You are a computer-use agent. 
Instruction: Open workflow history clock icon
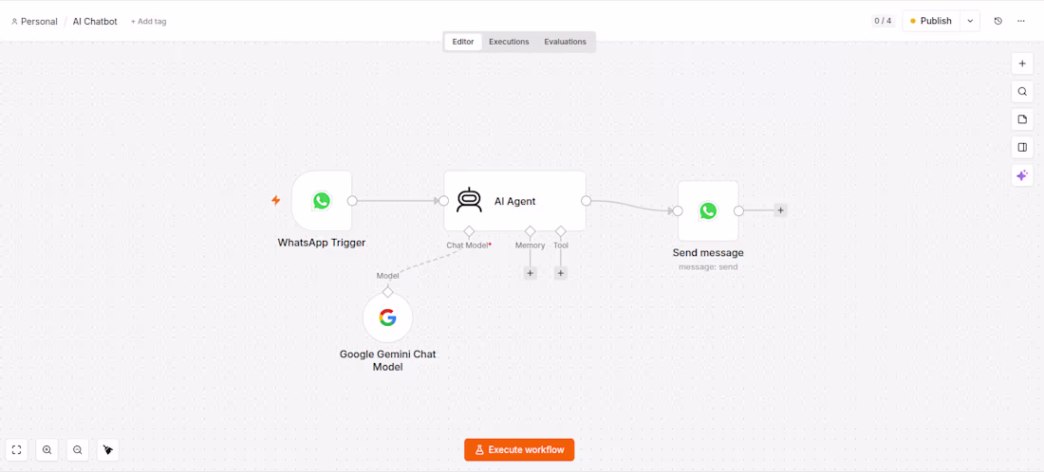998,21
